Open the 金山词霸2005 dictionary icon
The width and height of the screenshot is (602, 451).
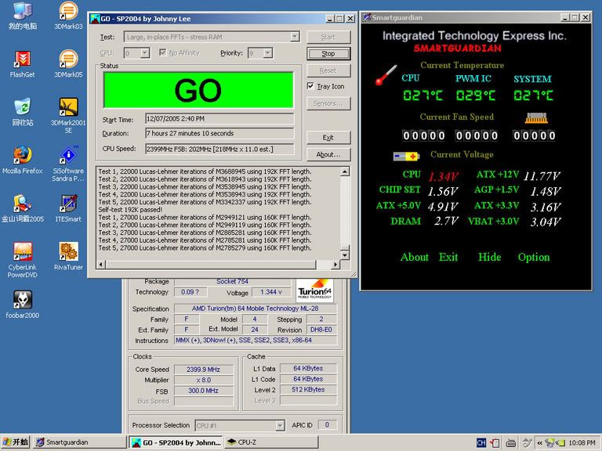coord(22,208)
